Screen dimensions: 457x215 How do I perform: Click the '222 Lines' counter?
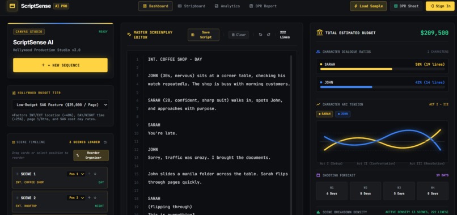(x=285, y=35)
